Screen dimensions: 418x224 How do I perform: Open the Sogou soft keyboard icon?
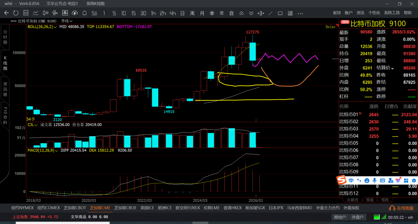click(382, 180)
